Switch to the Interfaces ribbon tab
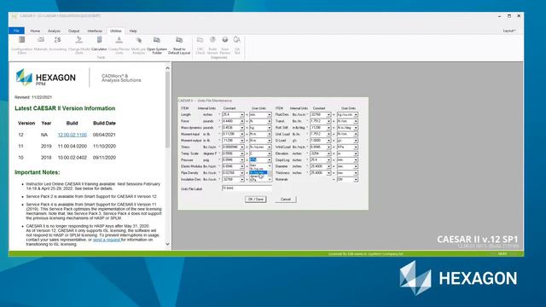The height and width of the screenshot is (307, 546). (95, 31)
